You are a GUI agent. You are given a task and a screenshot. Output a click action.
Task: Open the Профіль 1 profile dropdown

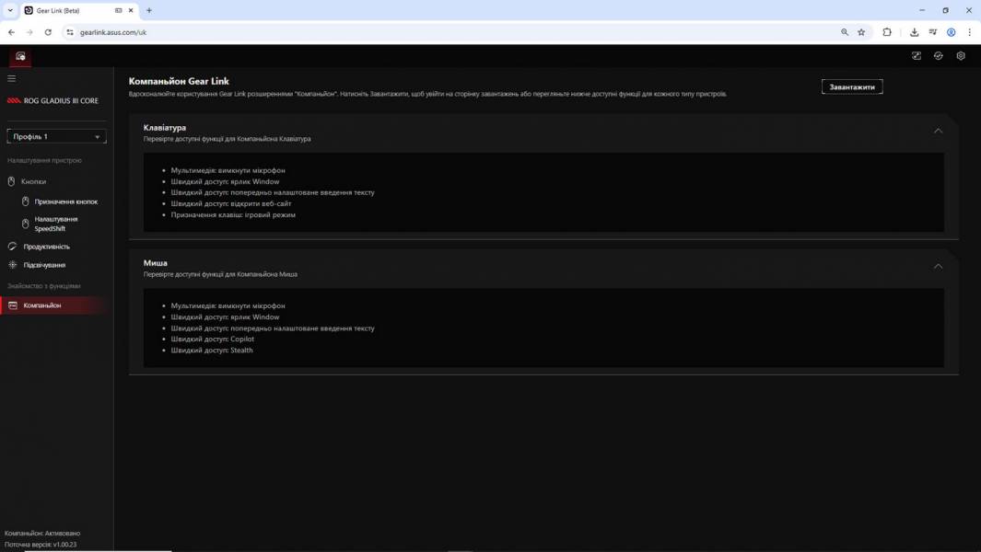click(x=56, y=136)
